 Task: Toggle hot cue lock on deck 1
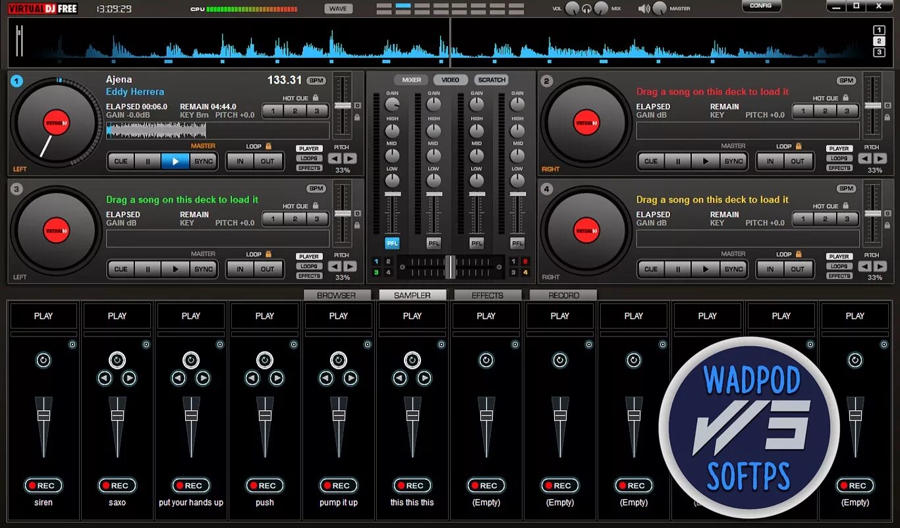pos(316,97)
